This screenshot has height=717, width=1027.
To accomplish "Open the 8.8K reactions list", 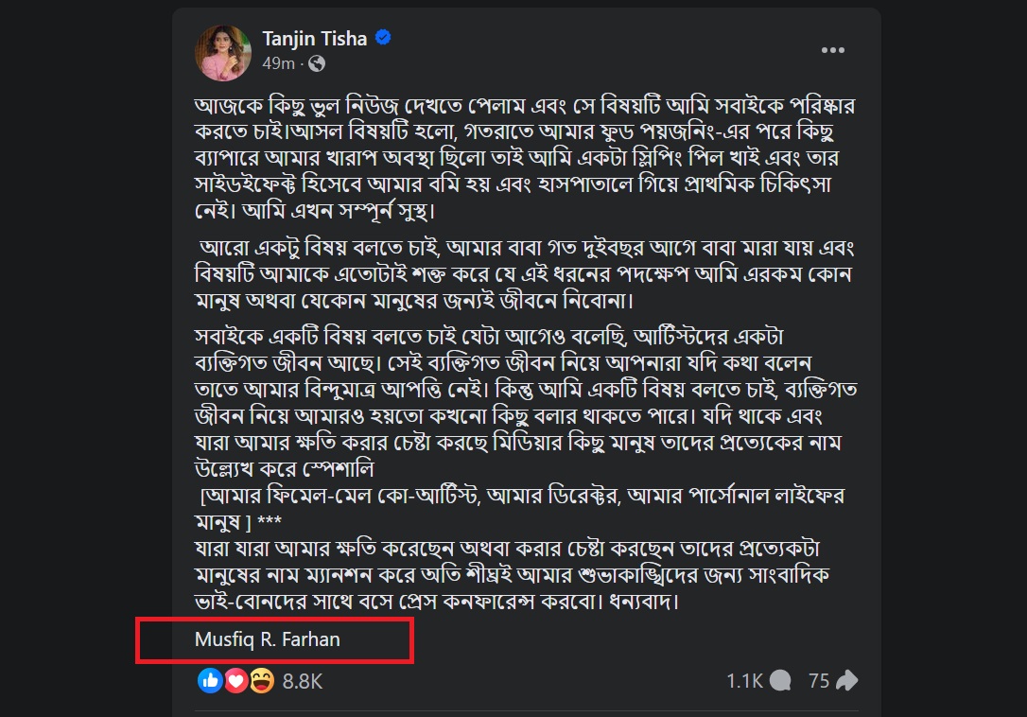I will (x=303, y=680).
